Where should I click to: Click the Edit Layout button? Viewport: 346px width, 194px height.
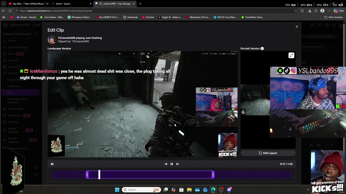pyautogui.click(x=268, y=153)
